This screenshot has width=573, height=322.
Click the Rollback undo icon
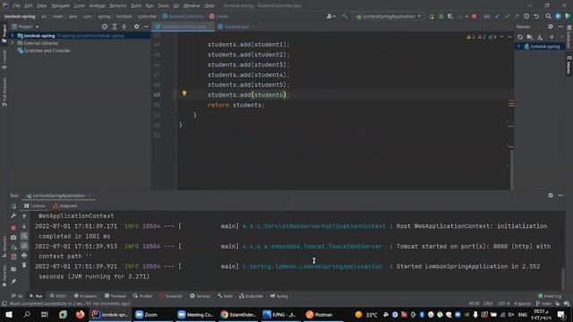point(536,16)
